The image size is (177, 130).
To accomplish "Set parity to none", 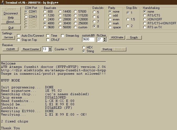I will click(x=110, y=12).
